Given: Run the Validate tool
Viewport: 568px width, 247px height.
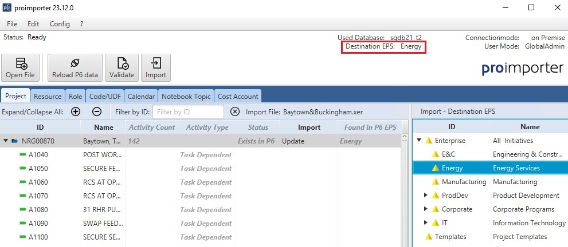Looking at the screenshot, I should click(x=122, y=68).
